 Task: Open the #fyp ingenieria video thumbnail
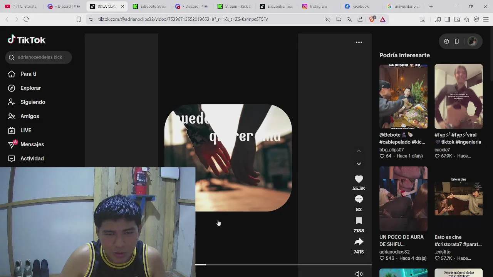(458, 96)
